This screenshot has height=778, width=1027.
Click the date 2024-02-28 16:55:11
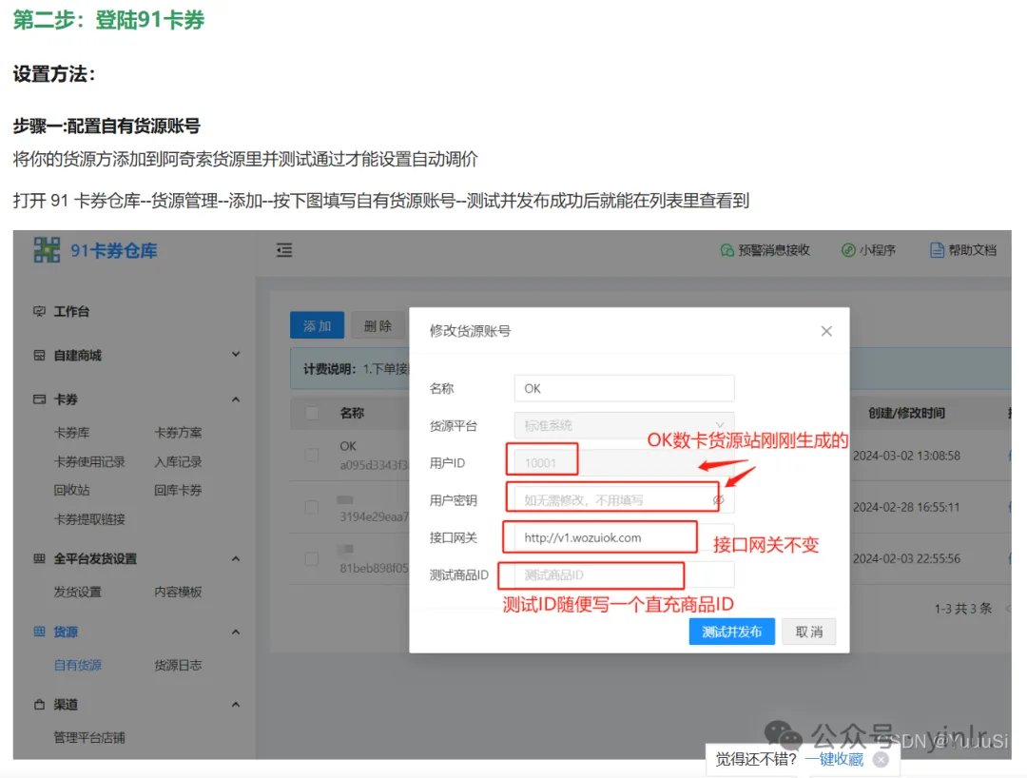point(906,508)
